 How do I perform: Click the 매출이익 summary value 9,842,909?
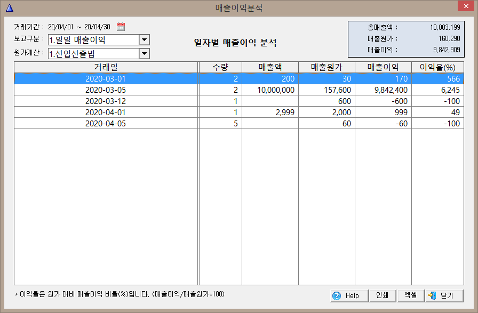pos(447,50)
